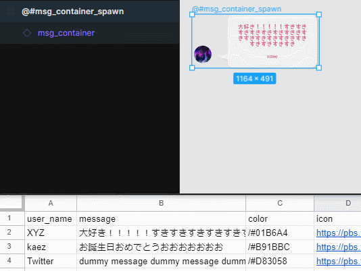Select column B header in spreadsheet
This screenshot has height=271, width=361.
(161, 204)
